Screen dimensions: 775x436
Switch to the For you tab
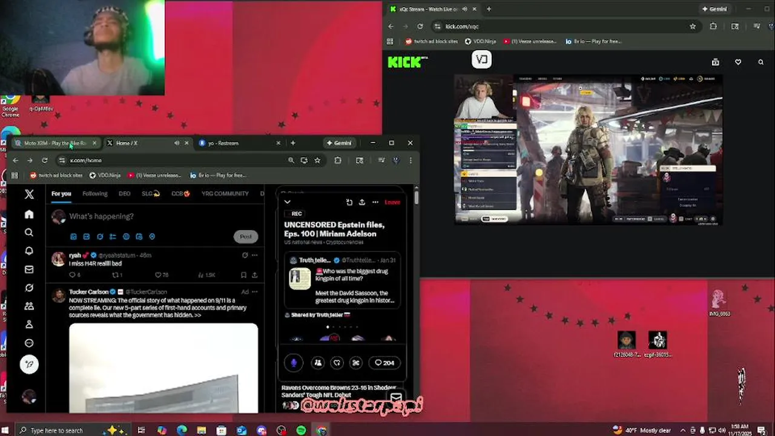[x=61, y=194]
